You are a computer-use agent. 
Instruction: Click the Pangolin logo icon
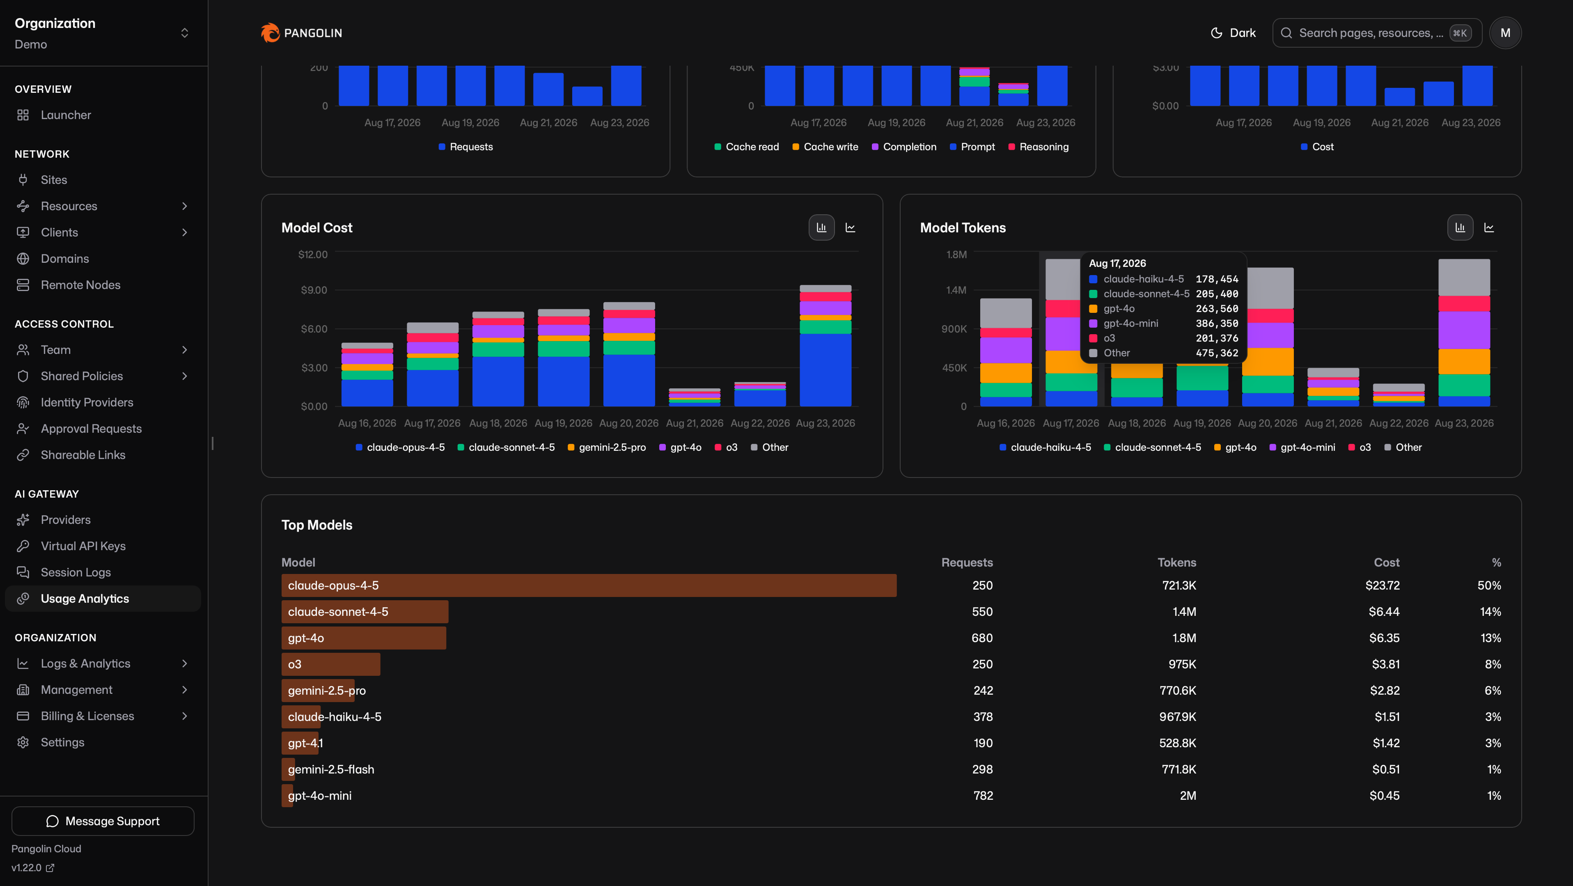[x=270, y=33]
